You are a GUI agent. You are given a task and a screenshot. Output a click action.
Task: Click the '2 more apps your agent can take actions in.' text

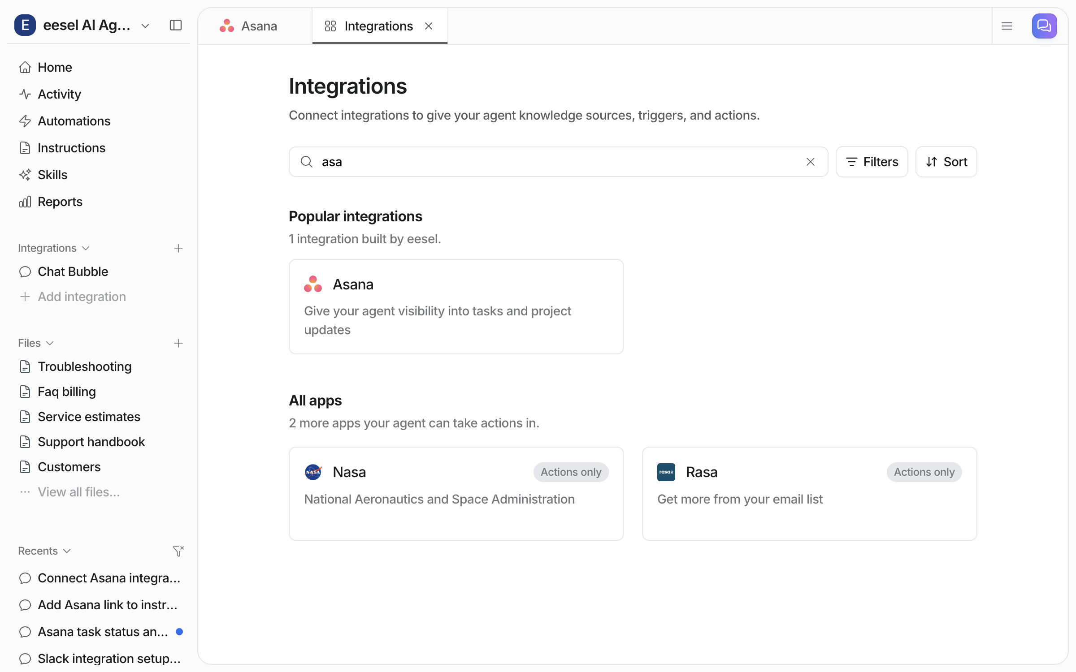coord(414,423)
